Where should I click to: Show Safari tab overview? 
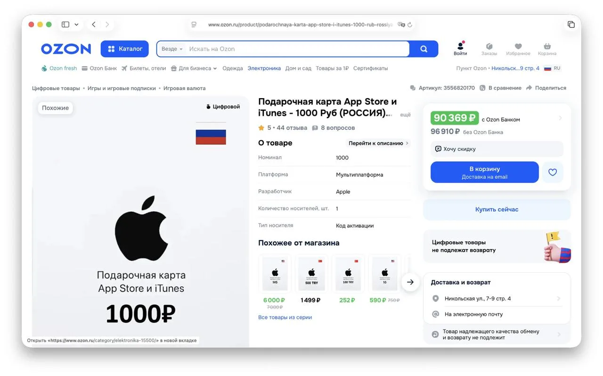tap(571, 25)
